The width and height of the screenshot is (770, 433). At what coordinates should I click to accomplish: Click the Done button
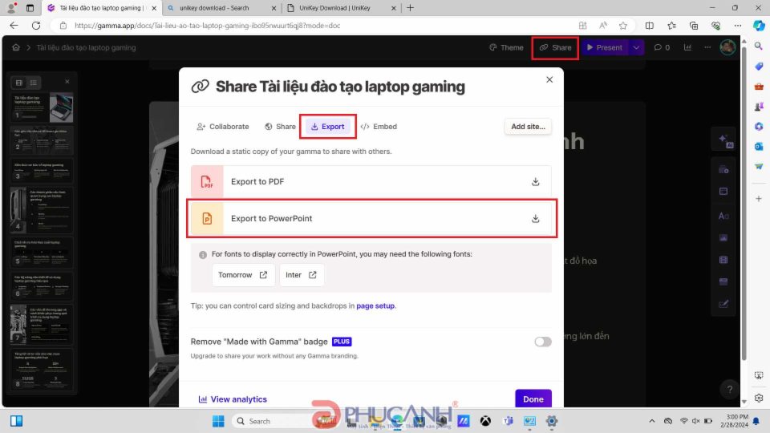pyautogui.click(x=533, y=399)
